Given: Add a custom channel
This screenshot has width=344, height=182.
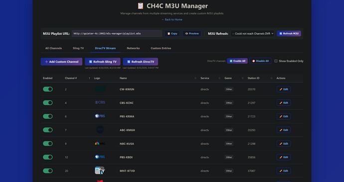Looking at the screenshot, I should click(x=61, y=62).
